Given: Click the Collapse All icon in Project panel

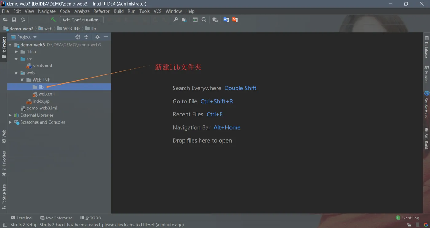Looking at the screenshot, I should [87, 37].
